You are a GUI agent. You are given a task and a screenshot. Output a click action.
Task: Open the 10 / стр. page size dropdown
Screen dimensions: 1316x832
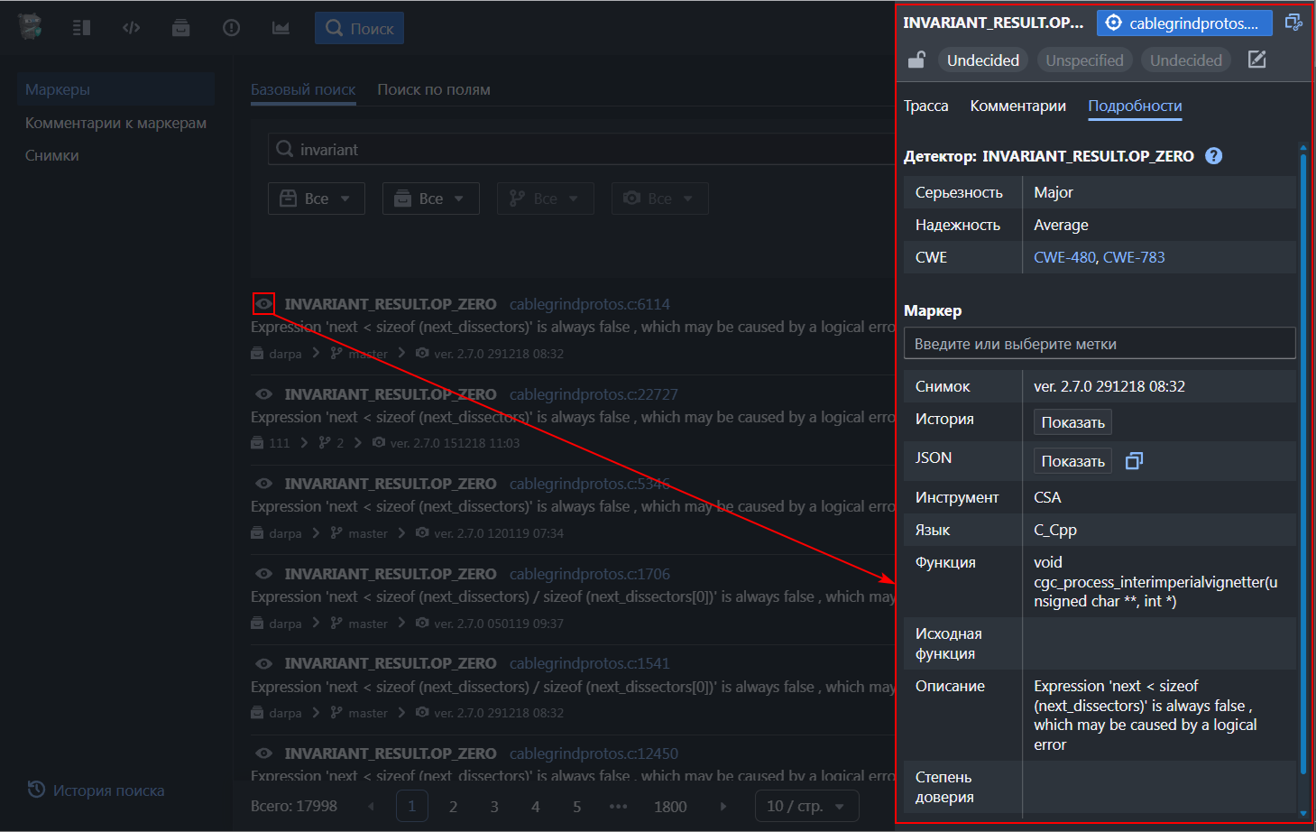(805, 806)
